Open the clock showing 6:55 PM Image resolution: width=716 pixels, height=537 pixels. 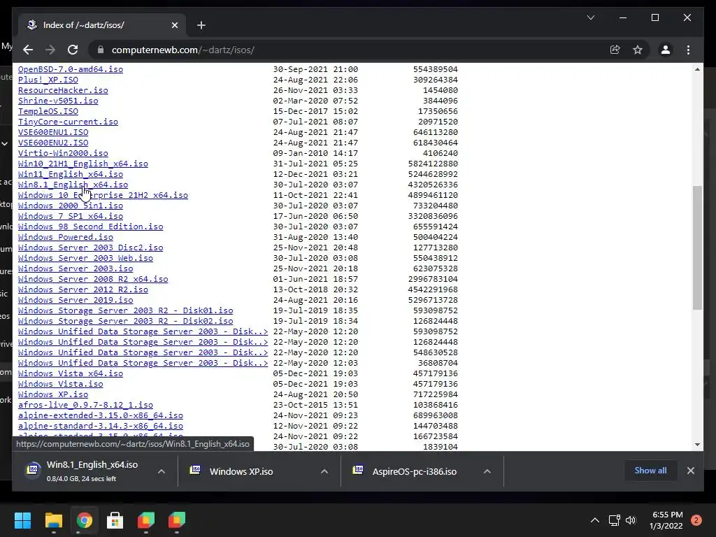pyautogui.click(x=666, y=520)
